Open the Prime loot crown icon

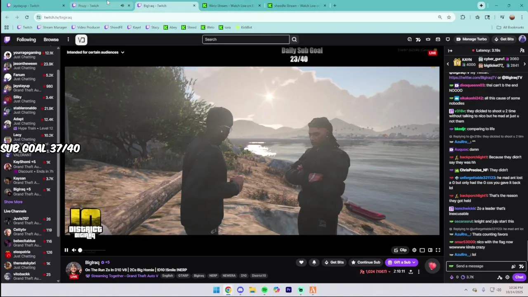click(428, 39)
